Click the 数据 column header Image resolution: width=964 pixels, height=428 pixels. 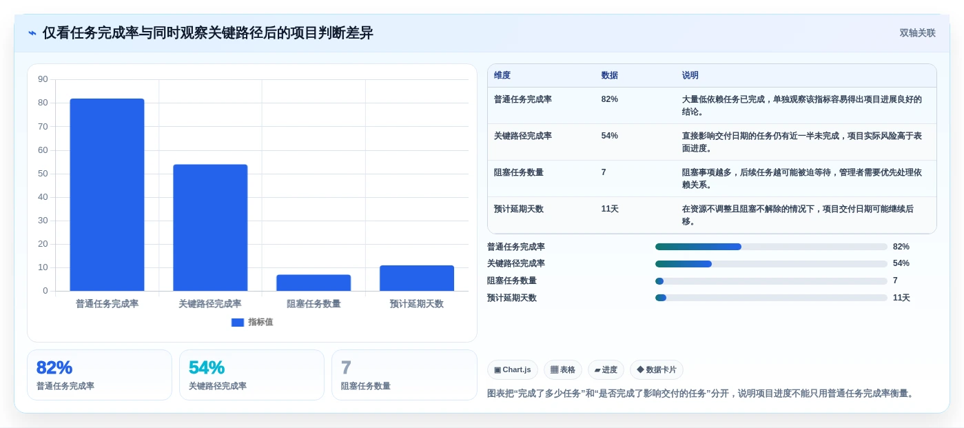pos(610,75)
